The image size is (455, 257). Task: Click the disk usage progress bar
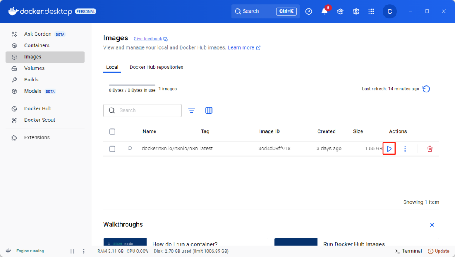tap(132, 85)
